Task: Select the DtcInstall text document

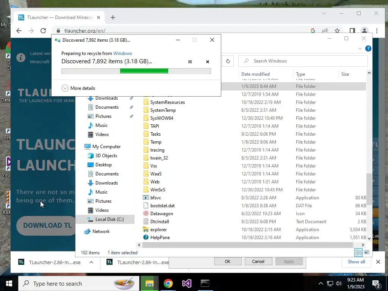Action: 160,221
